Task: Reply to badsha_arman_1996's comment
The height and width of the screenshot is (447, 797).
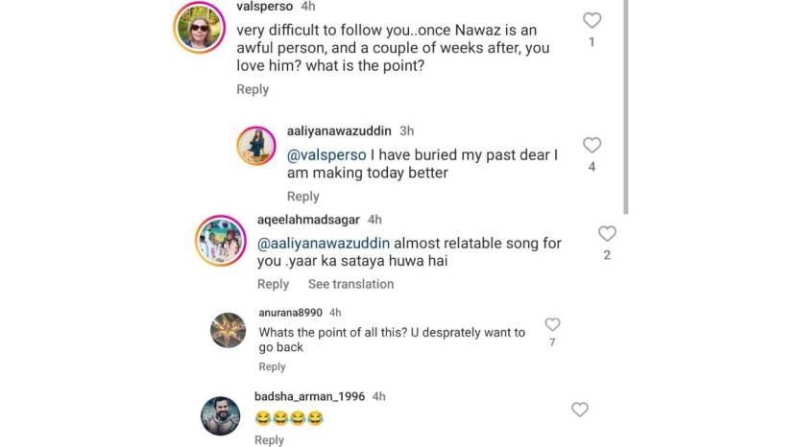Action: (269, 440)
